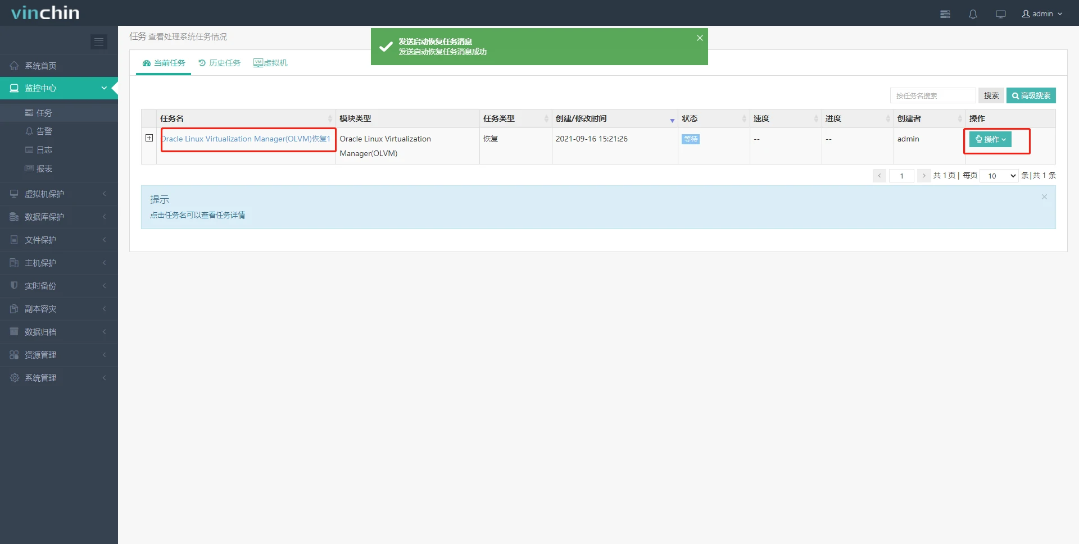The width and height of the screenshot is (1079, 544).
Task: Switch to the 虚拟机 tab
Action: click(x=270, y=63)
